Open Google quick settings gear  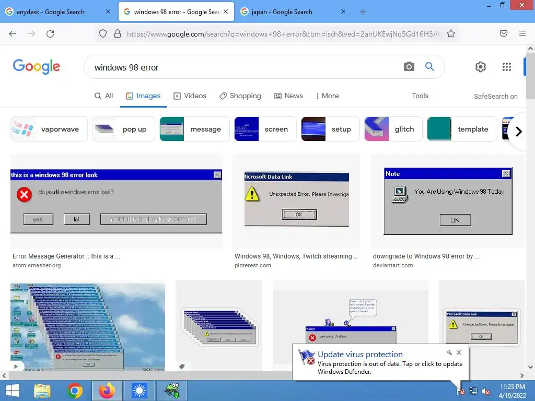[481, 67]
